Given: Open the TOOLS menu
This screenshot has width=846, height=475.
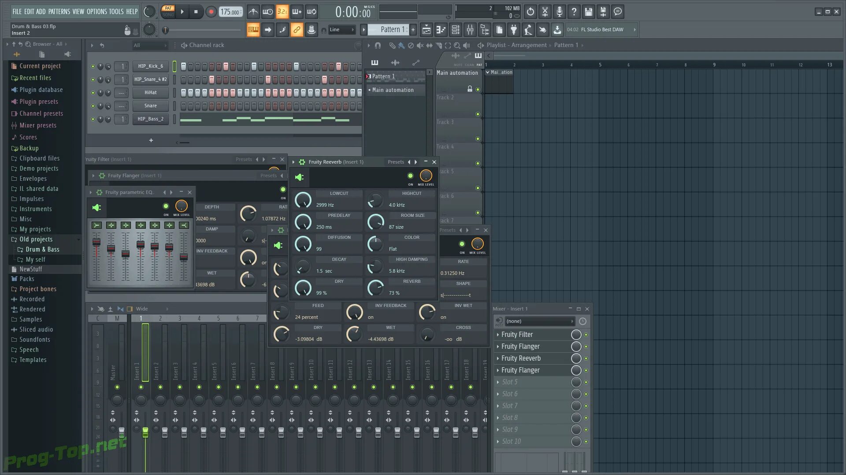Looking at the screenshot, I should click(116, 11).
